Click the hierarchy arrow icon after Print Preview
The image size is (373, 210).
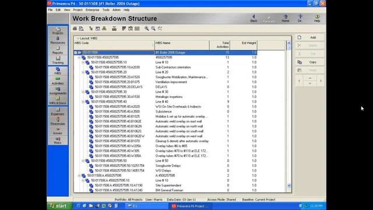[x=91, y=29]
